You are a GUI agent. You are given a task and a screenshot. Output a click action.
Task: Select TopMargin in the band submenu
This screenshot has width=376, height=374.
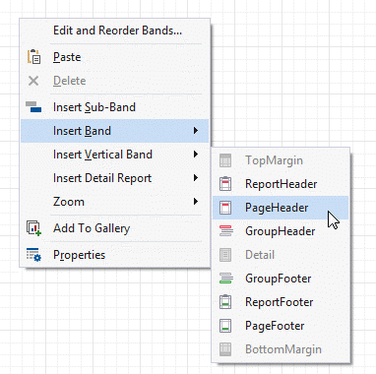pos(281,160)
